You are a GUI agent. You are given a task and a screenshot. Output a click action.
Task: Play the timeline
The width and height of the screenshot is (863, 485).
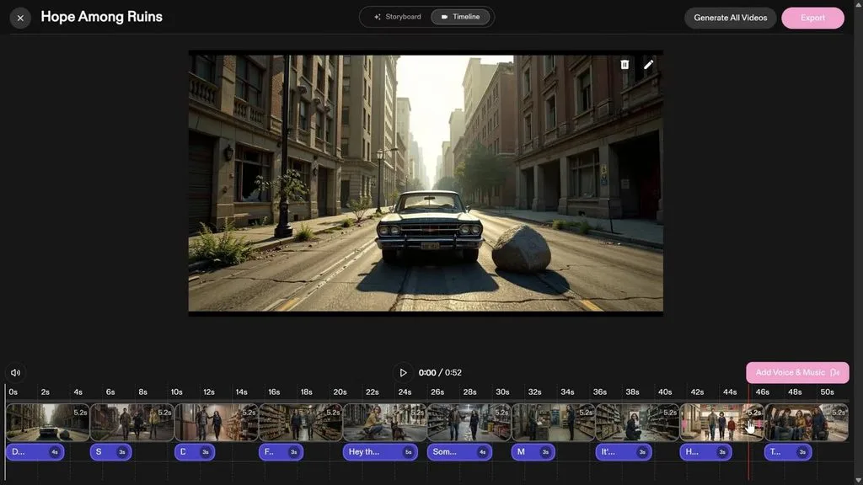point(403,373)
